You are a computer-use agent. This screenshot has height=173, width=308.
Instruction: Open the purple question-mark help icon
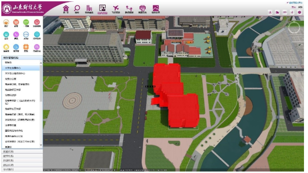300,12
